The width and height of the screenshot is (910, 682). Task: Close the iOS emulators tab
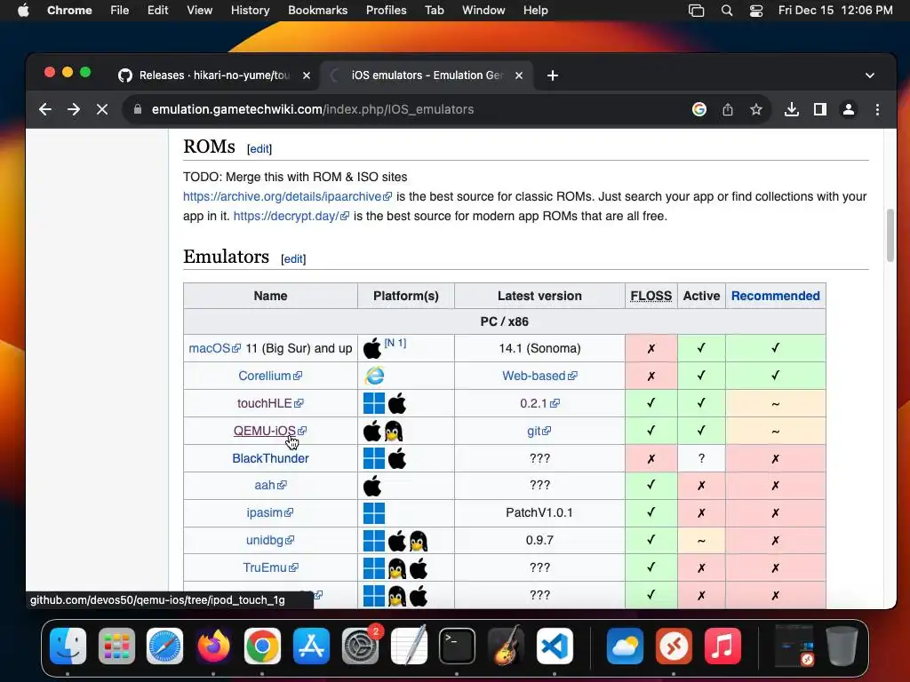point(519,75)
